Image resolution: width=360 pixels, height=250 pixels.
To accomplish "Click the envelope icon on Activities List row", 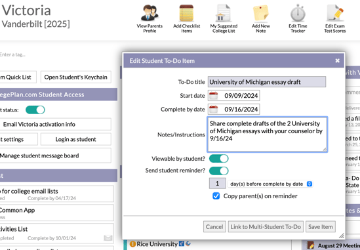I will [108, 238].
